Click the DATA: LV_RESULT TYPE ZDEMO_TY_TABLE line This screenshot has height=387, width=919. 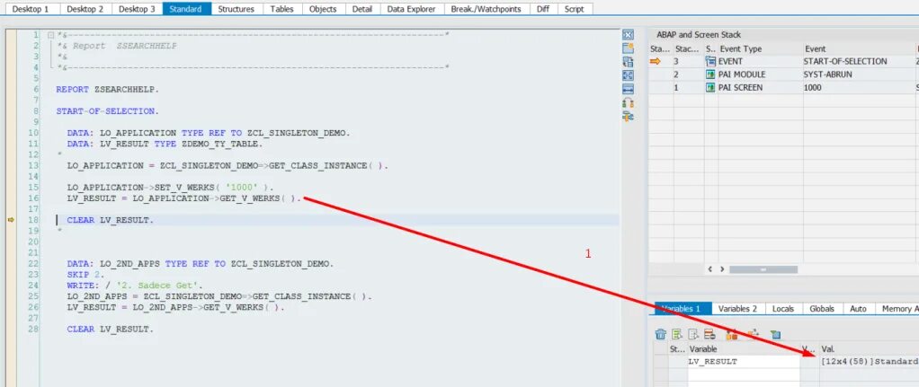click(x=165, y=144)
